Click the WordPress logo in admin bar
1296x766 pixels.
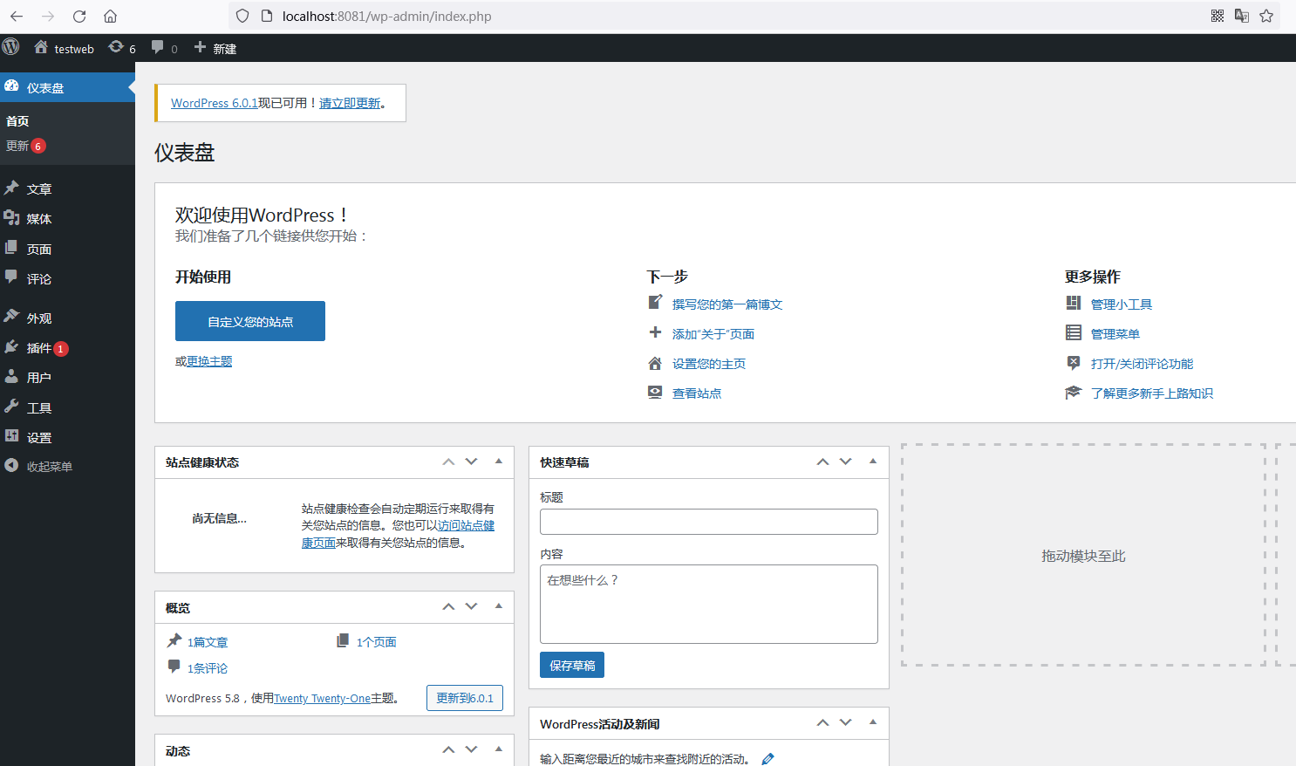[11, 47]
